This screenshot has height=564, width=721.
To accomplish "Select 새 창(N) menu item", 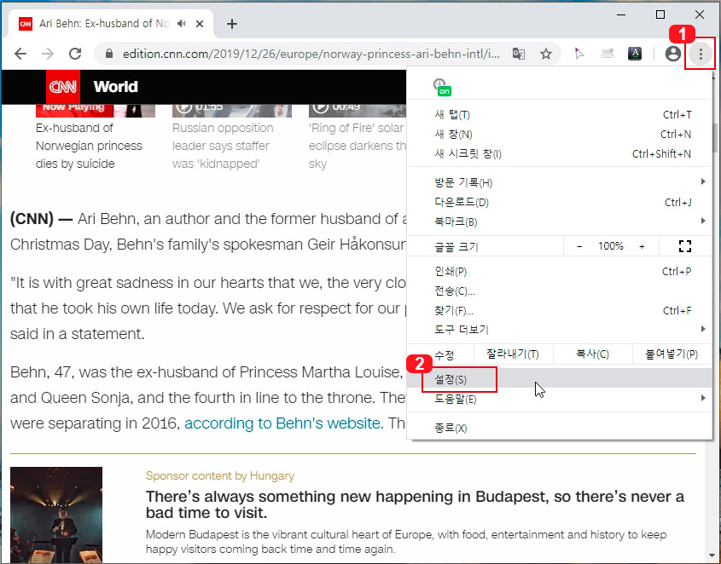I will pos(560,134).
